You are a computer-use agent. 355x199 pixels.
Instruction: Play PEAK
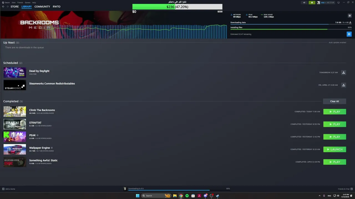tap(335, 137)
